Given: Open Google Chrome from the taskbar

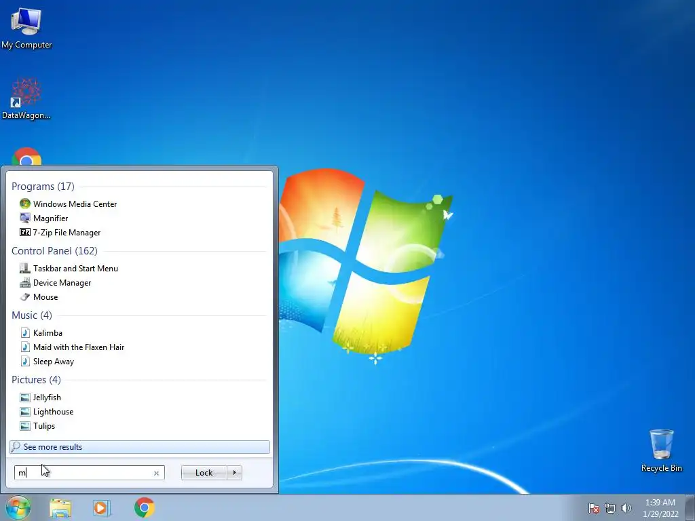Looking at the screenshot, I should coord(145,507).
